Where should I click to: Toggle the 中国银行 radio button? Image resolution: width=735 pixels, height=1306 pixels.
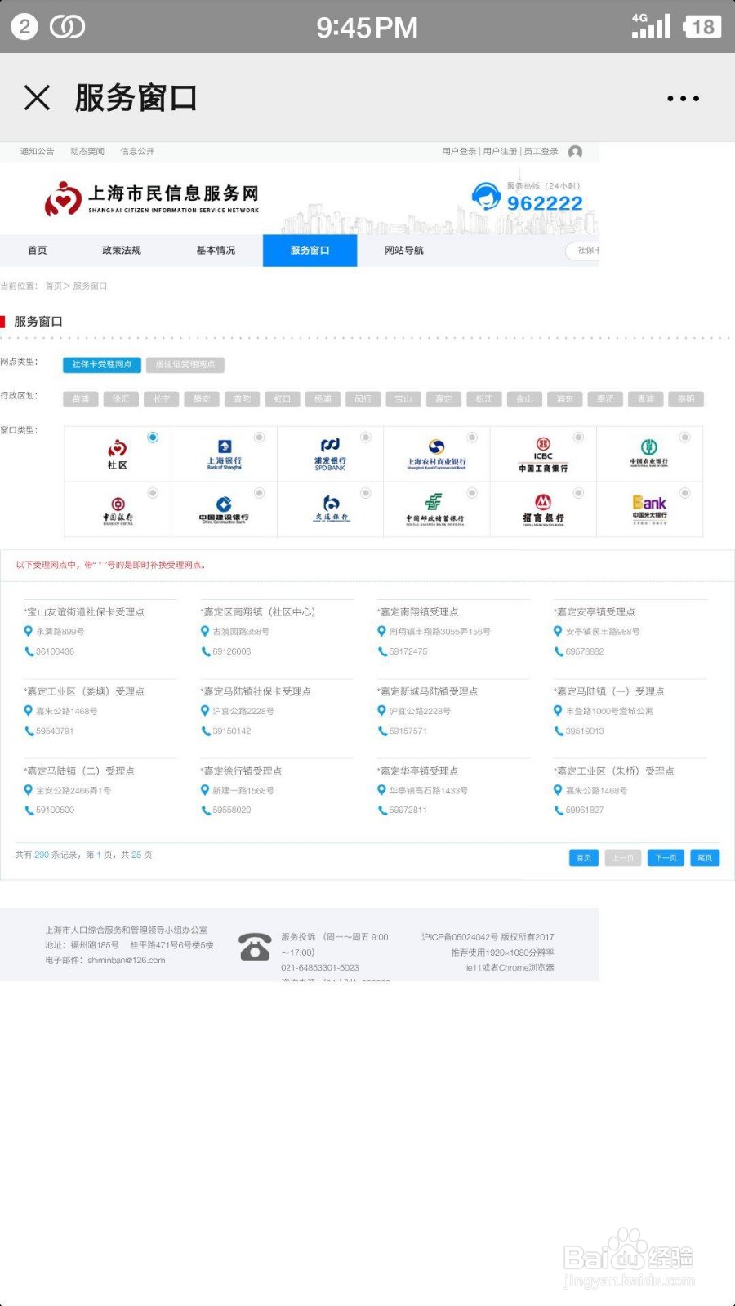(153, 493)
